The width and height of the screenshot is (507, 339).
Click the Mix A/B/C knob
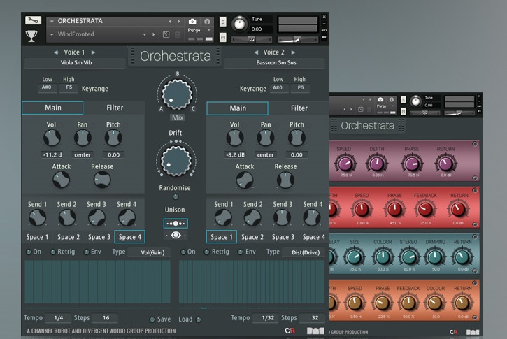[x=177, y=94]
